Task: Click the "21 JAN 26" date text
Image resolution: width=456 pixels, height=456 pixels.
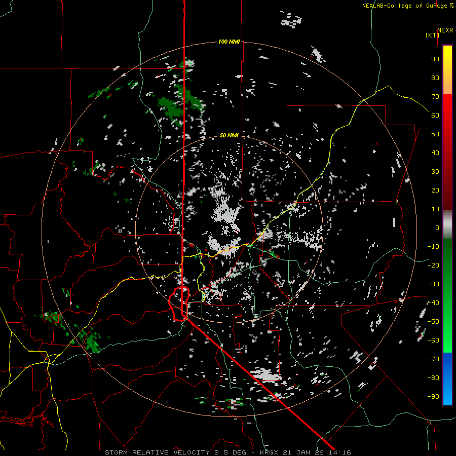Action: pyautogui.click(x=304, y=452)
